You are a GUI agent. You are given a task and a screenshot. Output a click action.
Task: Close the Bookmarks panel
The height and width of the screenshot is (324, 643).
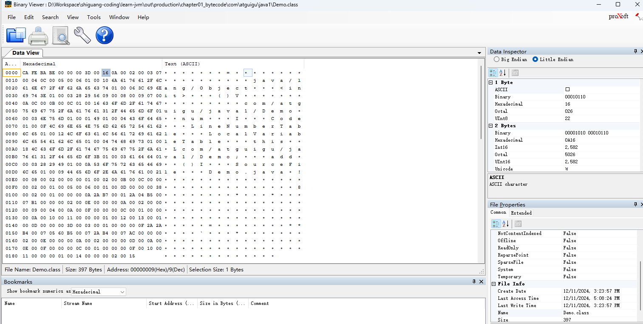(482, 282)
